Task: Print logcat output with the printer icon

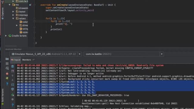Action: click(x=12, y=89)
